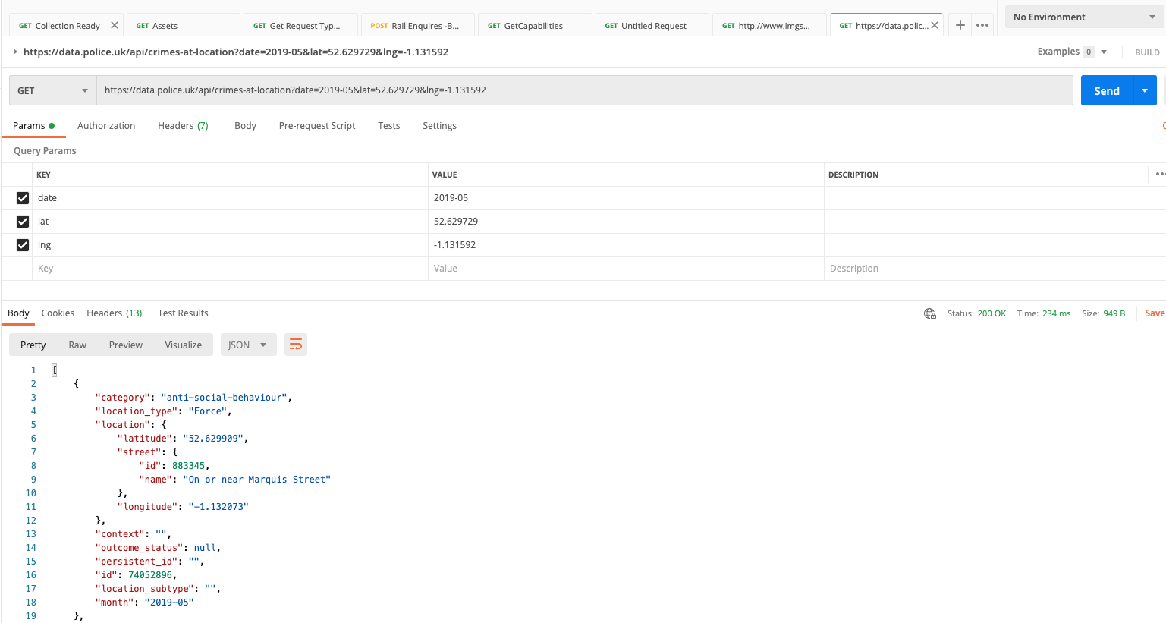The width and height of the screenshot is (1166, 623).
Task: Click the blue Send button
Action: tap(1107, 90)
